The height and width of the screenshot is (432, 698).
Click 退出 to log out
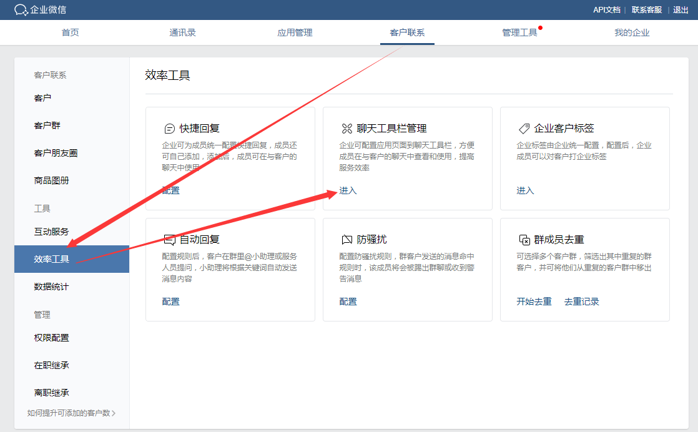coord(681,10)
